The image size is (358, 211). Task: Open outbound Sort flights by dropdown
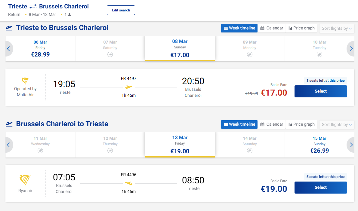tap(337, 28)
